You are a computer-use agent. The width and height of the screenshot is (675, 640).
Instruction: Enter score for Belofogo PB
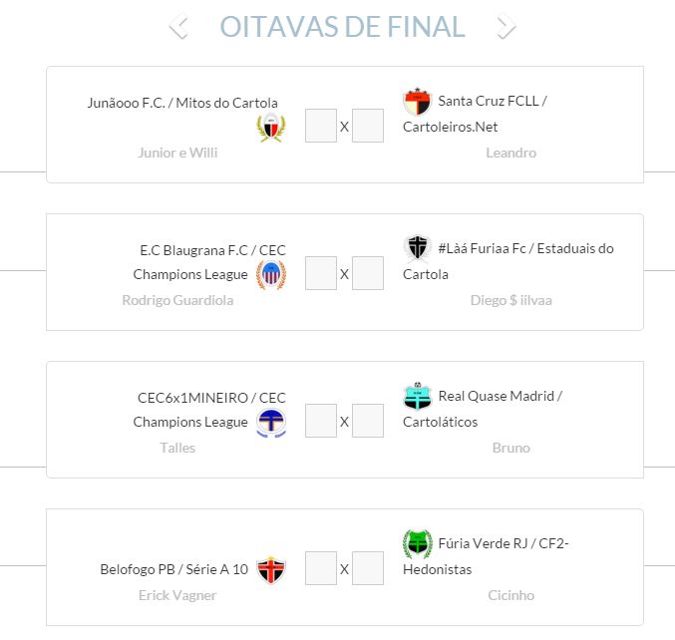pos(320,568)
